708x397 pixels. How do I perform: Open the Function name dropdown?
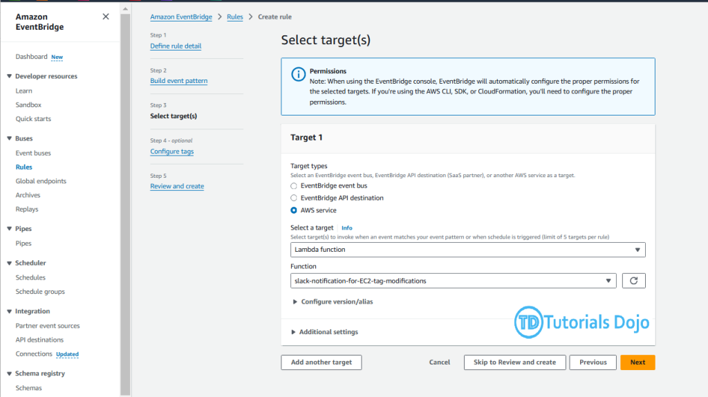click(x=453, y=281)
